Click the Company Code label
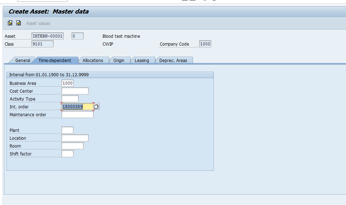This screenshot has width=346, height=205. pos(174,44)
